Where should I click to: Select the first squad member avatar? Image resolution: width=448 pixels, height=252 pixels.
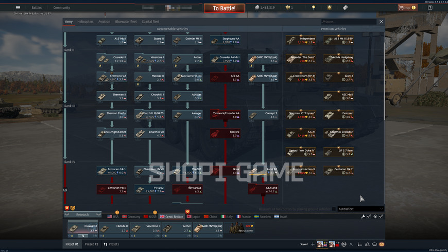pyautogui.click(x=320, y=244)
